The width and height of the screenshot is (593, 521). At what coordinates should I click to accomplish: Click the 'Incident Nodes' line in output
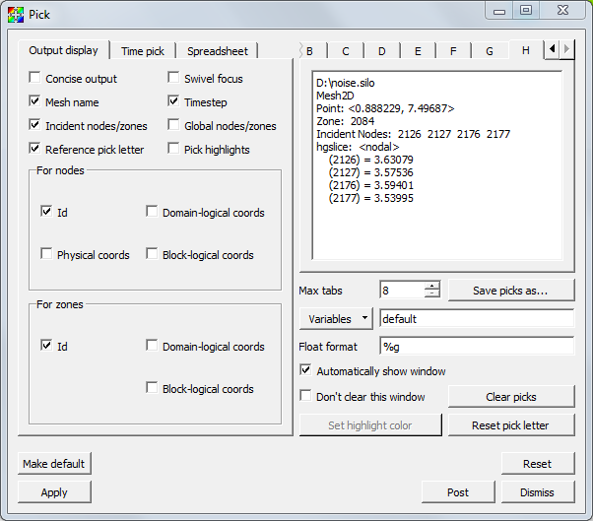(413, 134)
